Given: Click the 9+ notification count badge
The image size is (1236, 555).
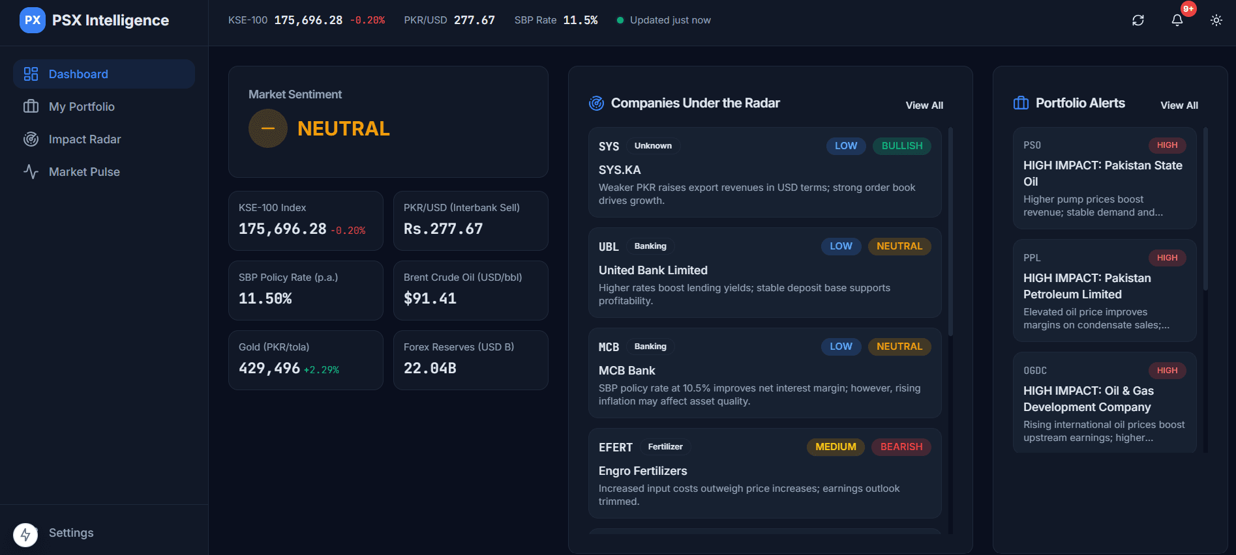Looking at the screenshot, I should tap(1188, 9).
